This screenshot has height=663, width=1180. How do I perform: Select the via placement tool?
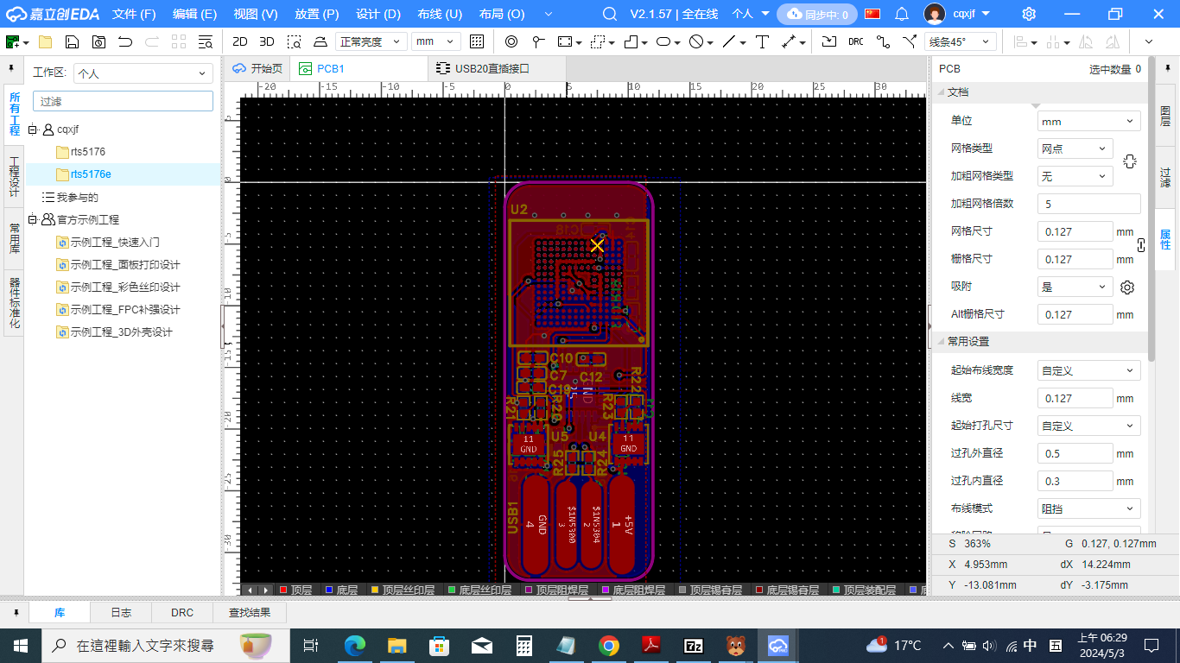point(511,41)
